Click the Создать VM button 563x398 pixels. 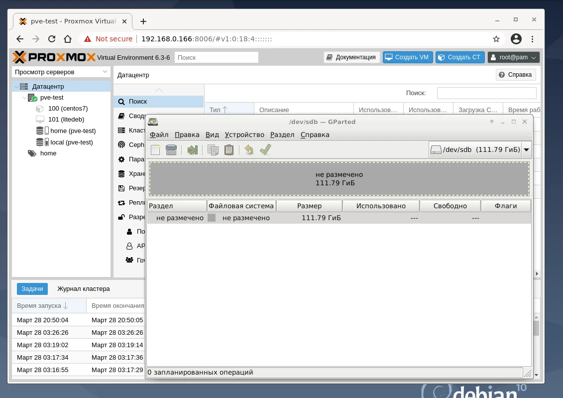pyautogui.click(x=408, y=57)
